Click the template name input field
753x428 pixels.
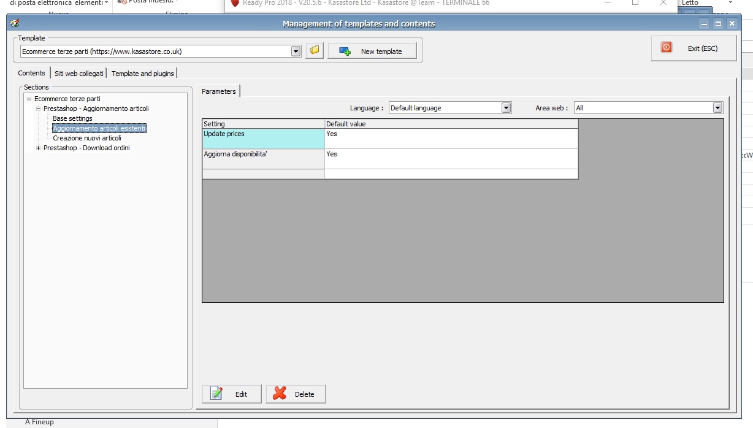tap(156, 52)
